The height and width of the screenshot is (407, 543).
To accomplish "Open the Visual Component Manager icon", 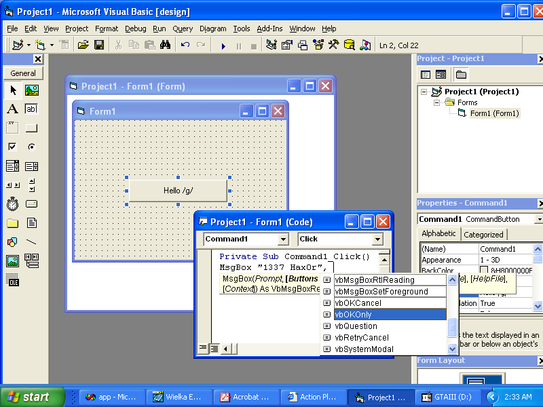I will 365,45.
